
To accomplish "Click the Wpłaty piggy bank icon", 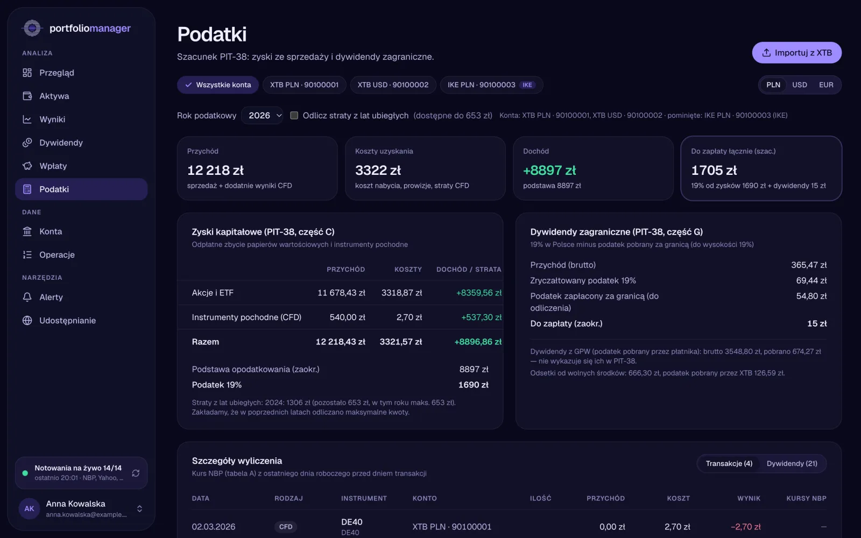I will 27,166.
